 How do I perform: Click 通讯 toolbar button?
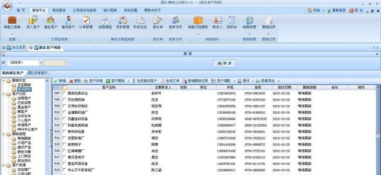point(244,81)
